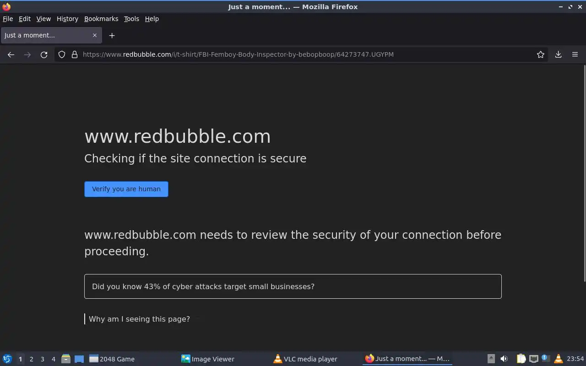
Task: Open the Firefox hamburger menu
Action: [575, 54]
